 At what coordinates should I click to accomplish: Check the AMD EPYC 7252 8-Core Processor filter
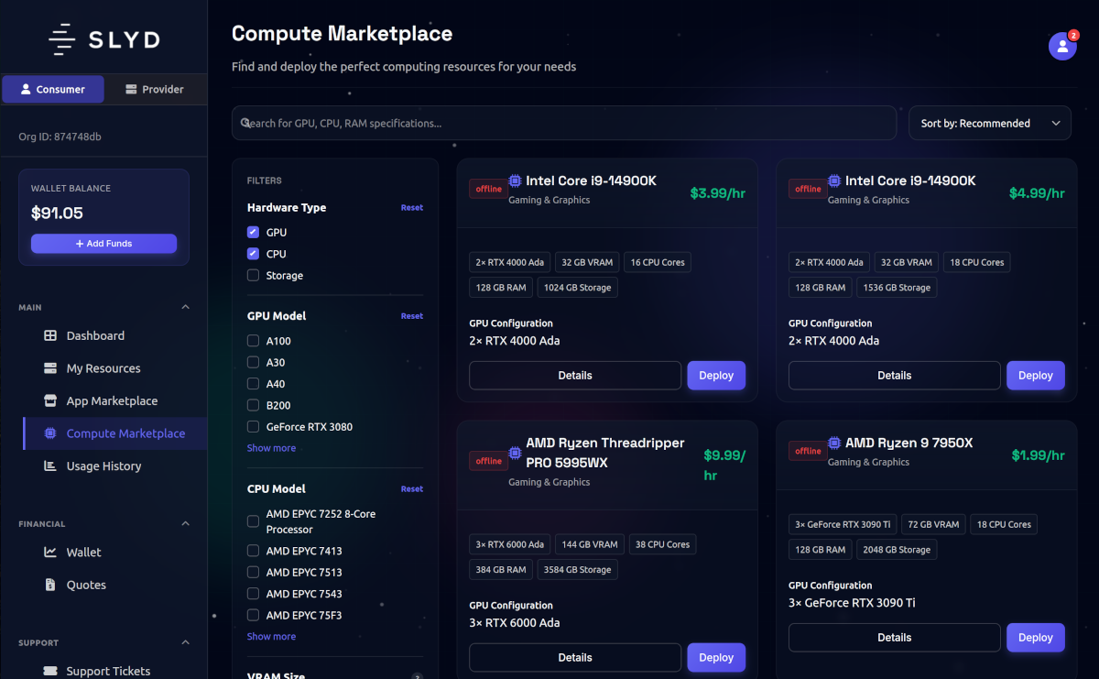tap(253, 521)
